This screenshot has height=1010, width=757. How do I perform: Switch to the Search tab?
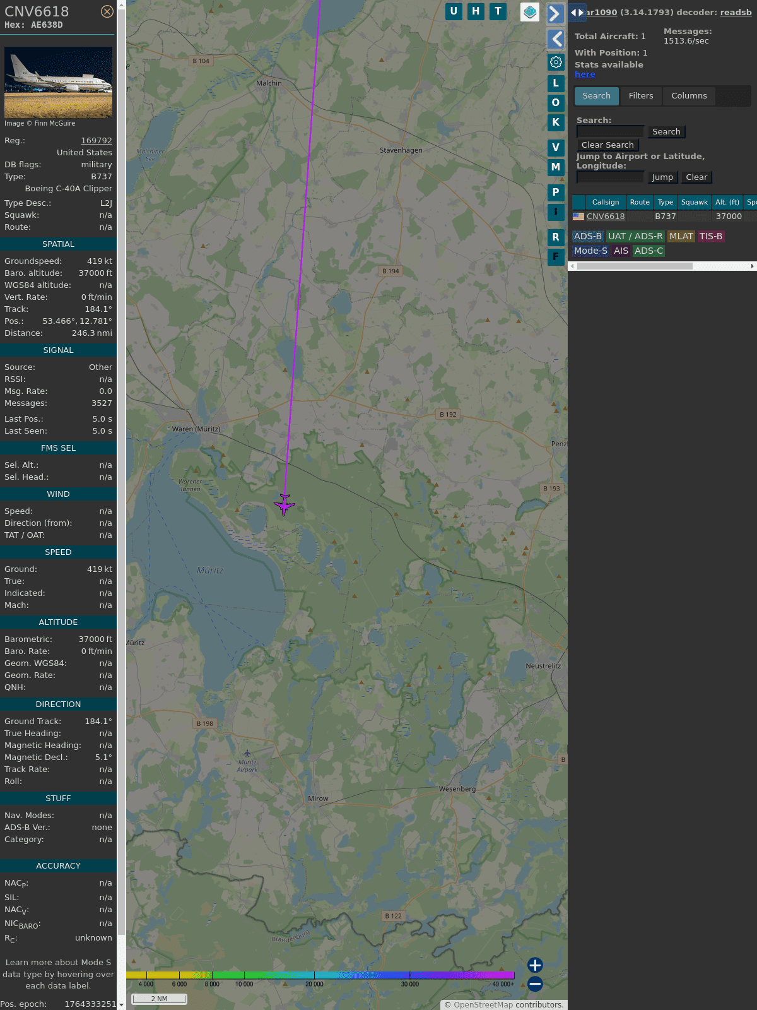(x=596, y=96)
